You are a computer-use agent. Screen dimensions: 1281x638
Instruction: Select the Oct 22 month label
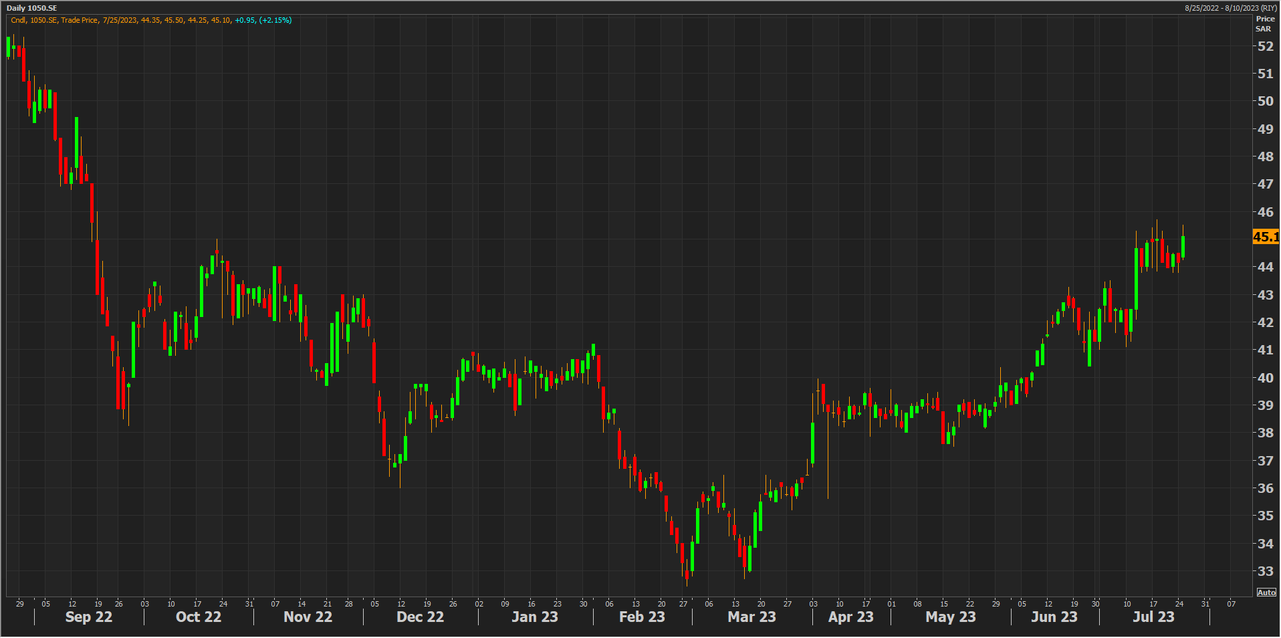pyautogui.click(x=198, y=617)
